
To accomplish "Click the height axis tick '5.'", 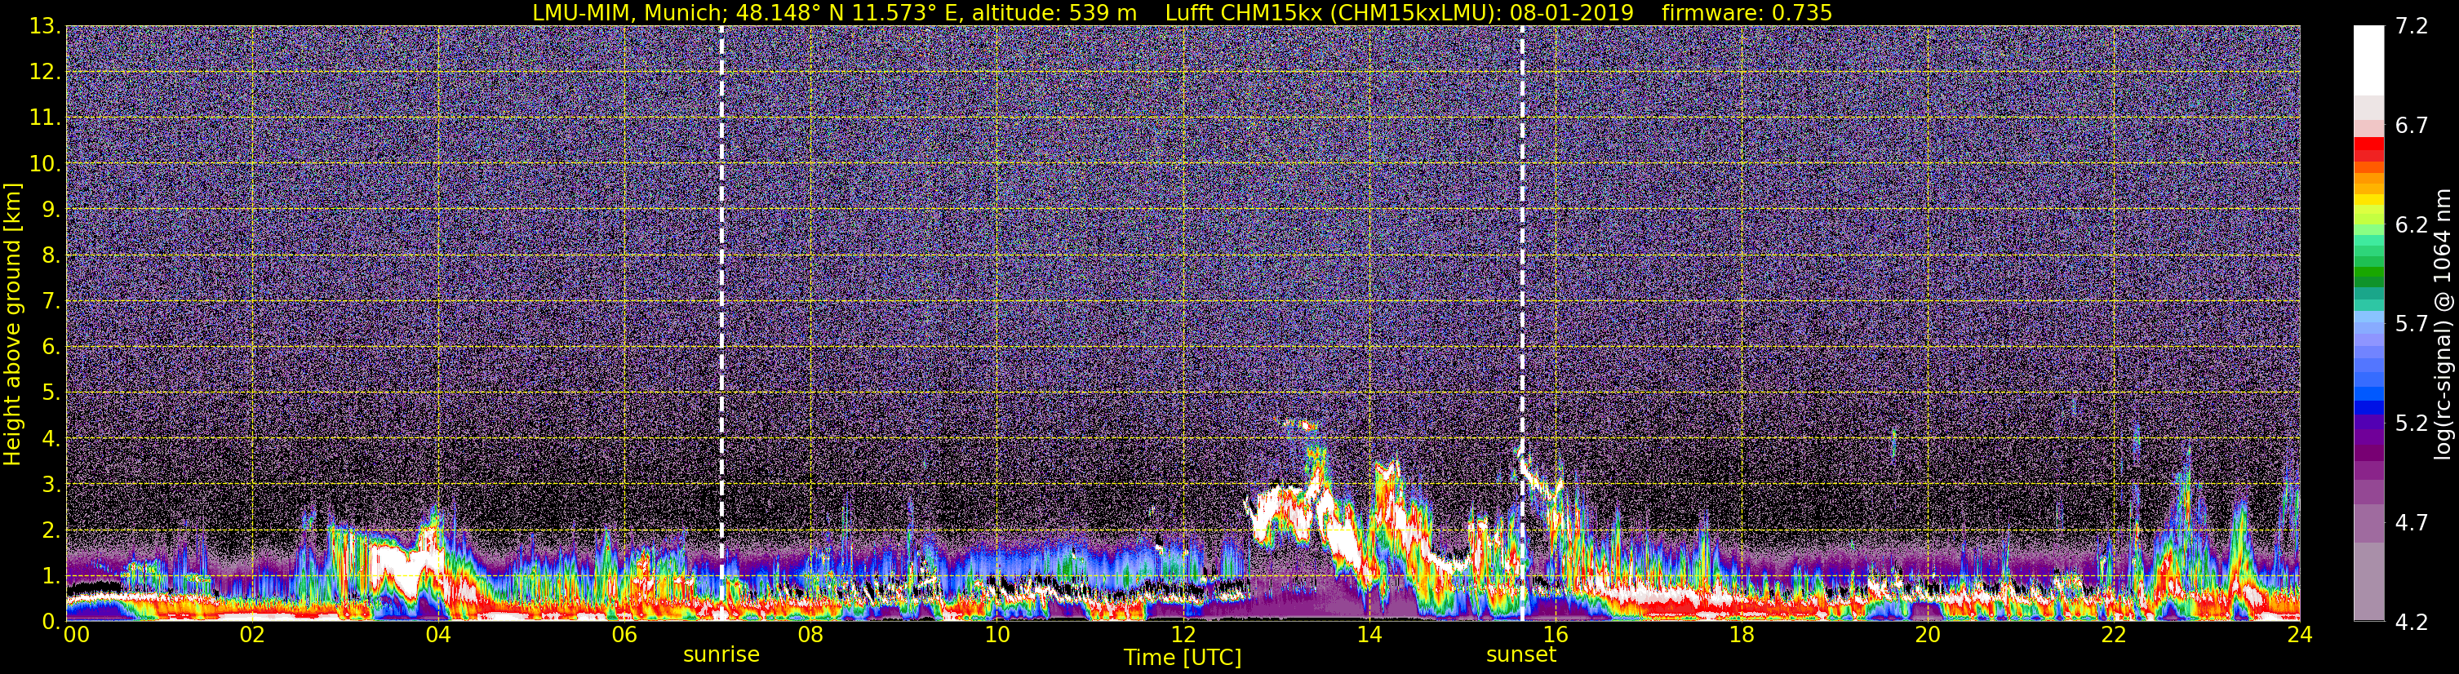I will 51,393.
